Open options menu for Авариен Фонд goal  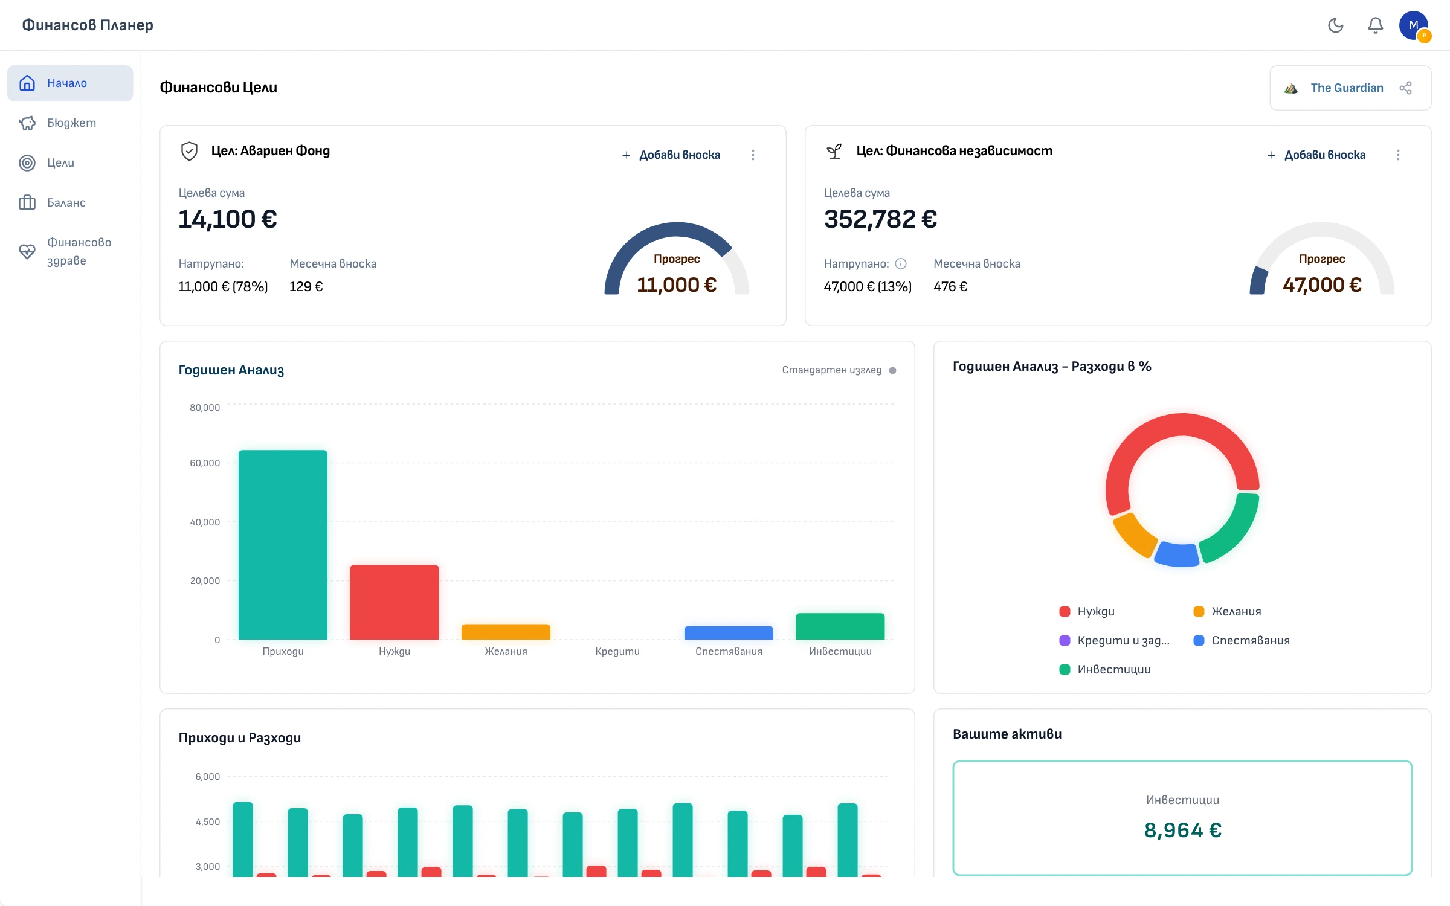753,155
